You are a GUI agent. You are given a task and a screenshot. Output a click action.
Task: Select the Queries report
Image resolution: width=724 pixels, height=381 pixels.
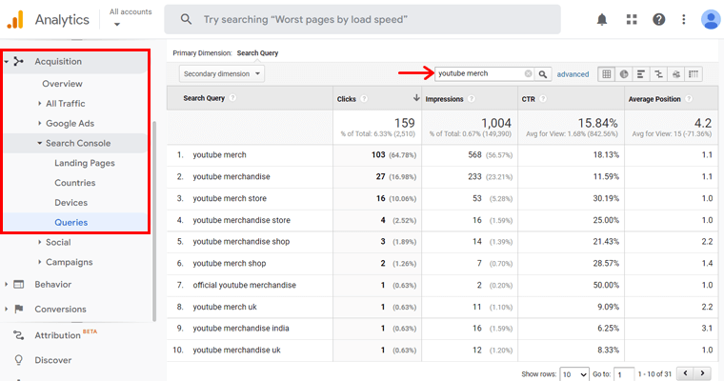click(x=70, y=223)
